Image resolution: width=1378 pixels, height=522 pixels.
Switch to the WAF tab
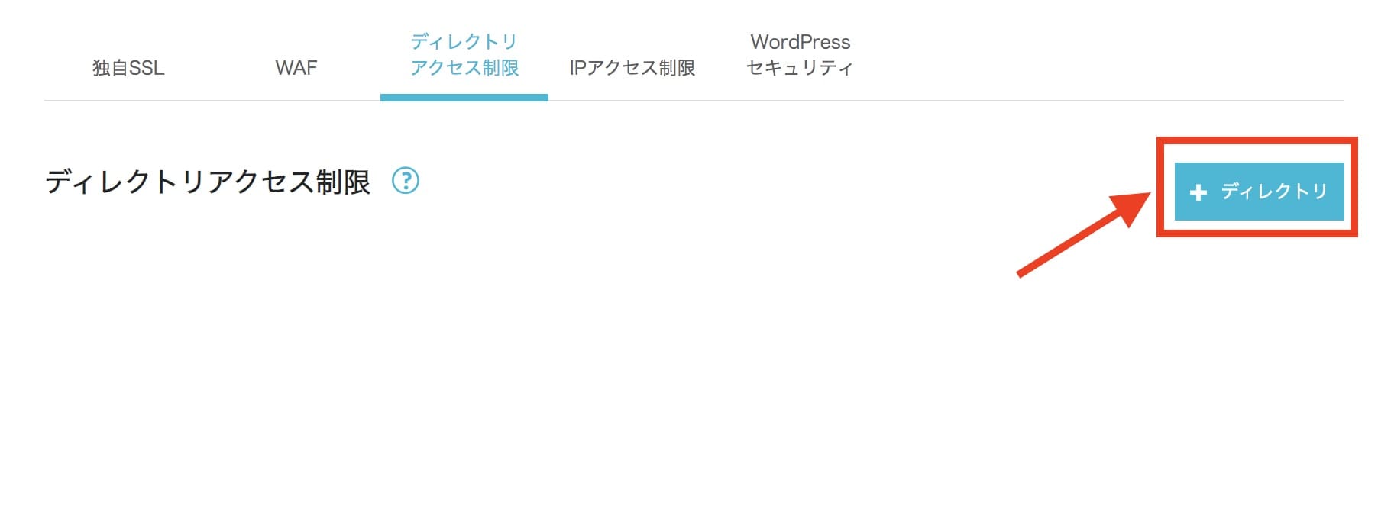point(296,68)
